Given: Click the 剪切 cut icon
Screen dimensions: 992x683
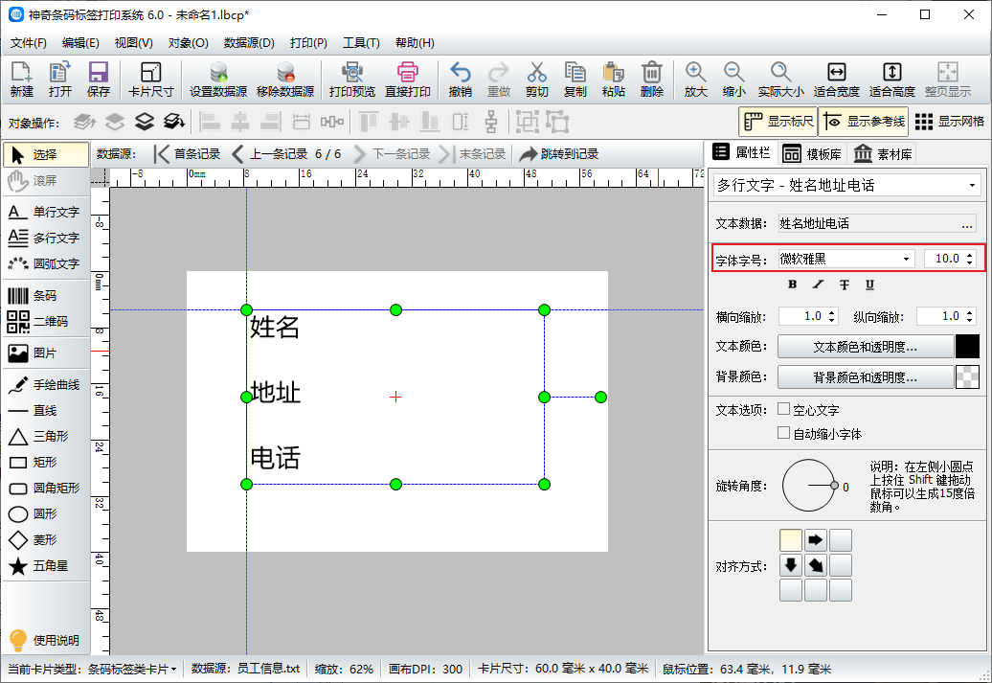Looking at the screenshot, I should click(536, 80).
